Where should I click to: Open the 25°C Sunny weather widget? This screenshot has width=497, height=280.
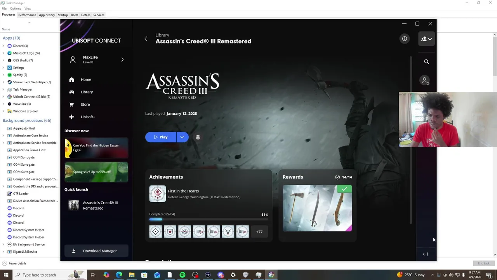(411, 275)
